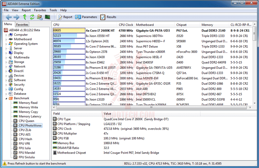
Task: Click the CPU Clock column header
Action: pyautogui.click(x=126, y=25)
